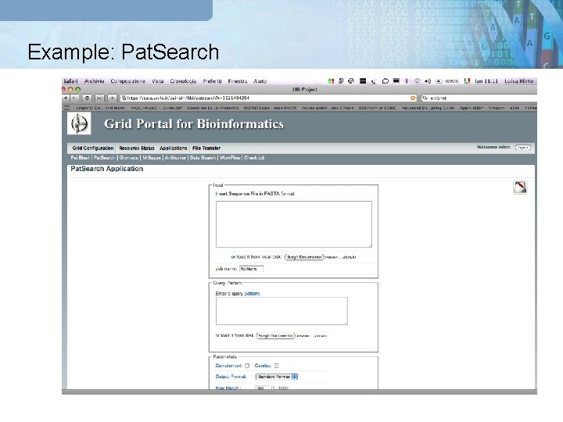This screenshot has width=563, height=422.
Task: Click the logout button beside Welcome
Action: [523, 148]
